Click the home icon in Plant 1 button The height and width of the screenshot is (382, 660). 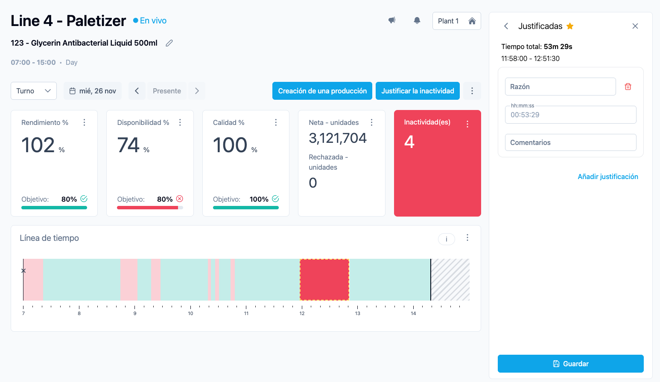[472, 21]
